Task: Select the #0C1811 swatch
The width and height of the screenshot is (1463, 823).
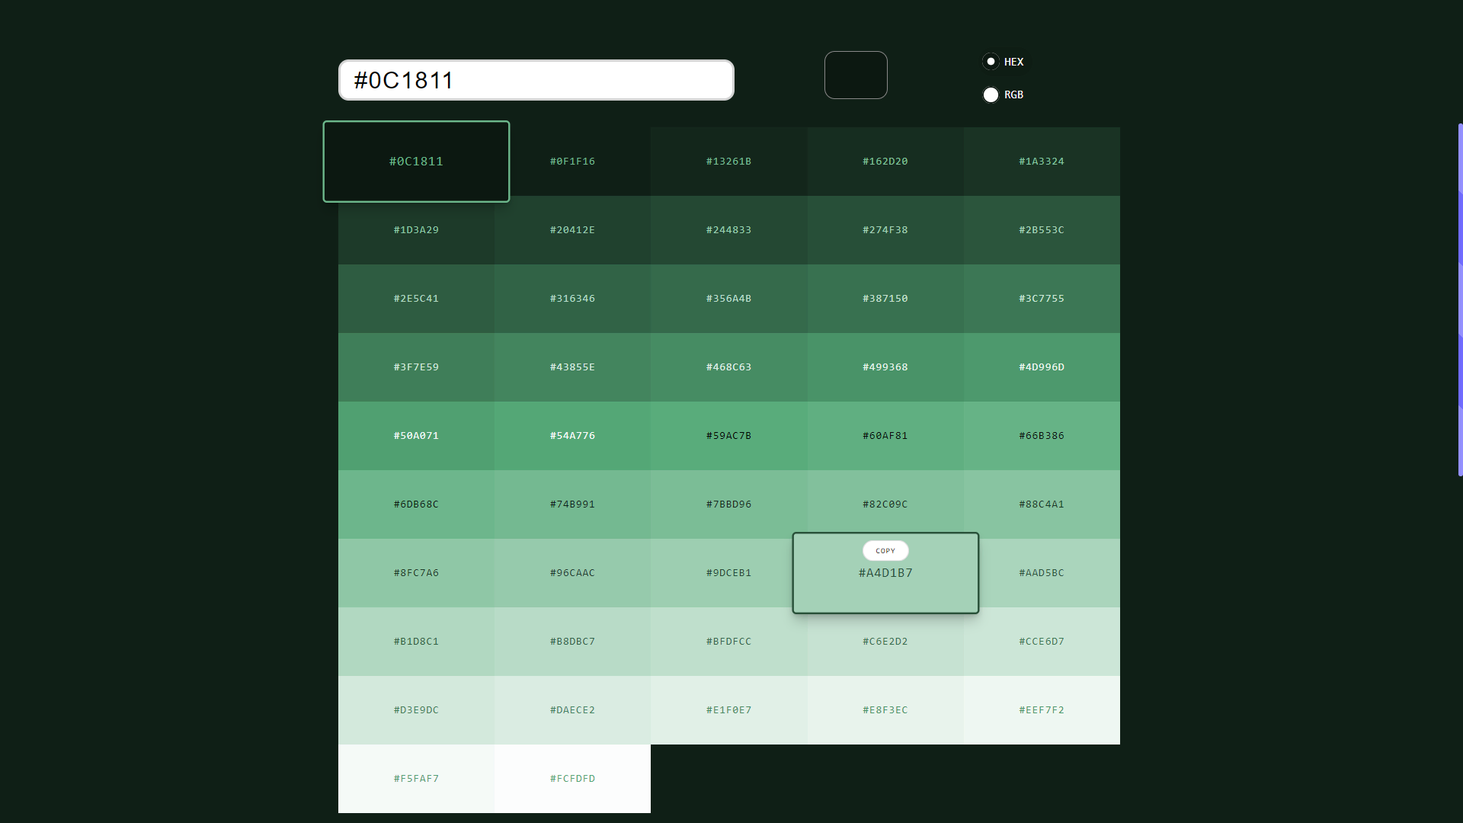Action: [416, 162]
